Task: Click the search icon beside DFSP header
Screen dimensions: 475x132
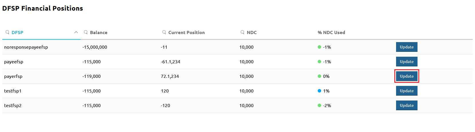Action: pyautogui.click(x=7, y=32)
